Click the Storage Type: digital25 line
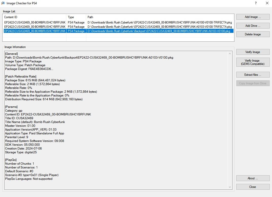The width and height of the screenshot is (272, 197). point(21,152)
